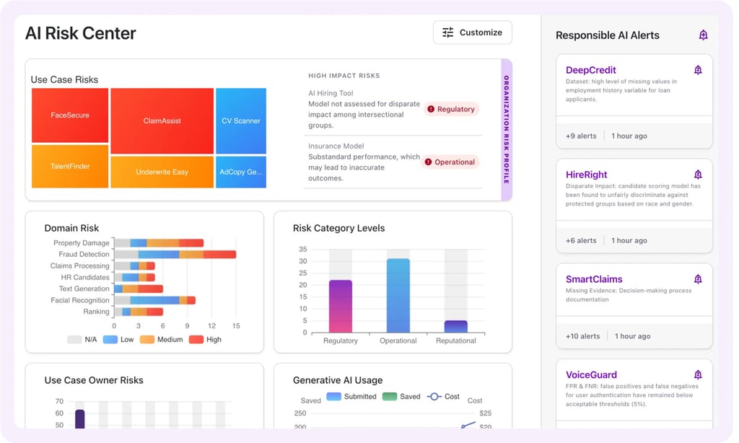Click the VoiceGuard alert bell icon
This screenshot has width=739, height=443.
tap(697, 374)
